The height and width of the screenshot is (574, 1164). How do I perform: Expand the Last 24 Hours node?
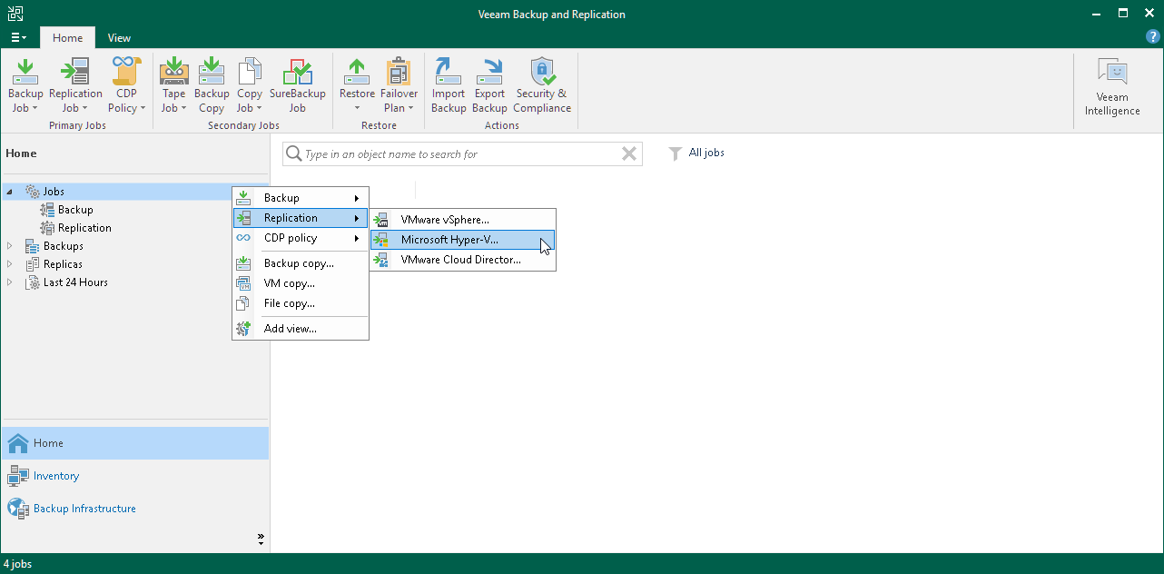[10, 282]
